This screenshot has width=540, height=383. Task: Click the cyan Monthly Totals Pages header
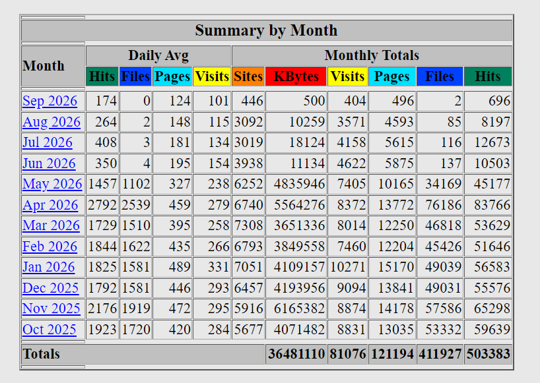pyautogui.click(x=392, y=76)
